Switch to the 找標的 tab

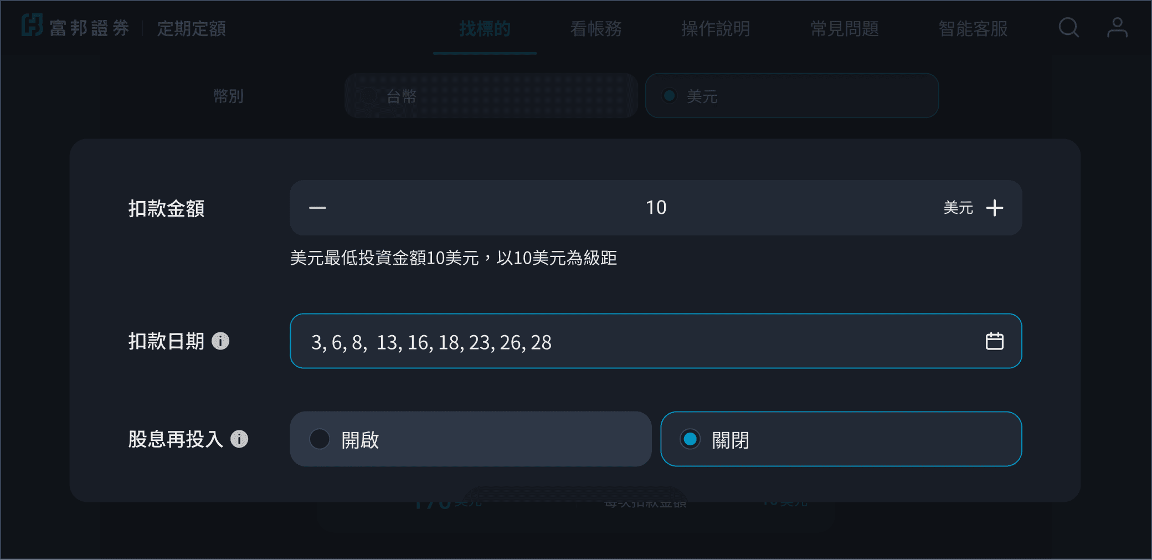click(485, 29)
